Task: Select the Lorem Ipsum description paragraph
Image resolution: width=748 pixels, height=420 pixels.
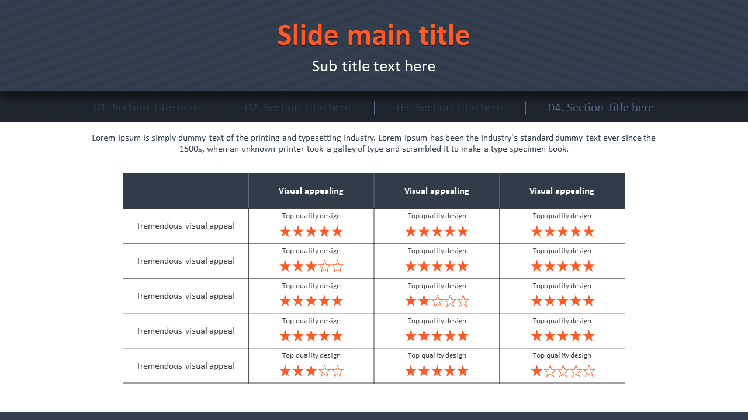Action: click(373, 143)
